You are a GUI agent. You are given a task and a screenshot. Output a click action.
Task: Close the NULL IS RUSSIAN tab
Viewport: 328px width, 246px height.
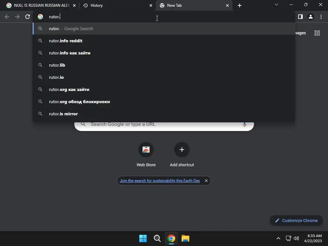pos(74,5)
